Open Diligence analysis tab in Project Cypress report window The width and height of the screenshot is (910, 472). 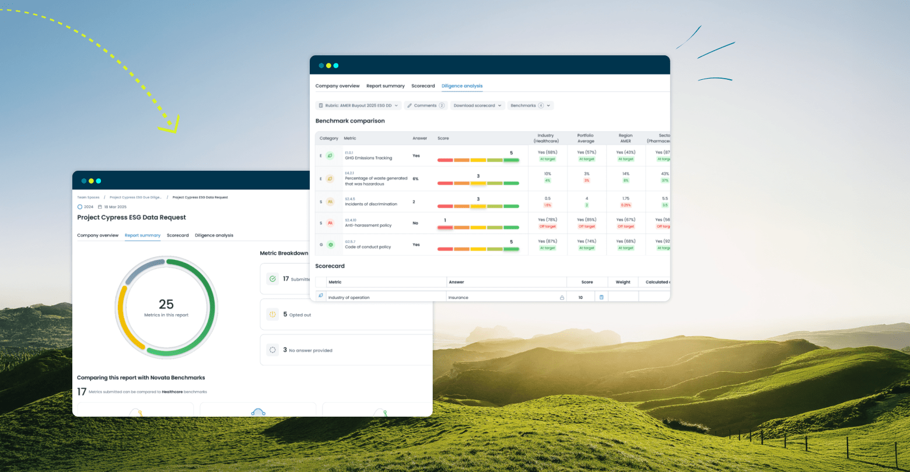tap(214, 235)
